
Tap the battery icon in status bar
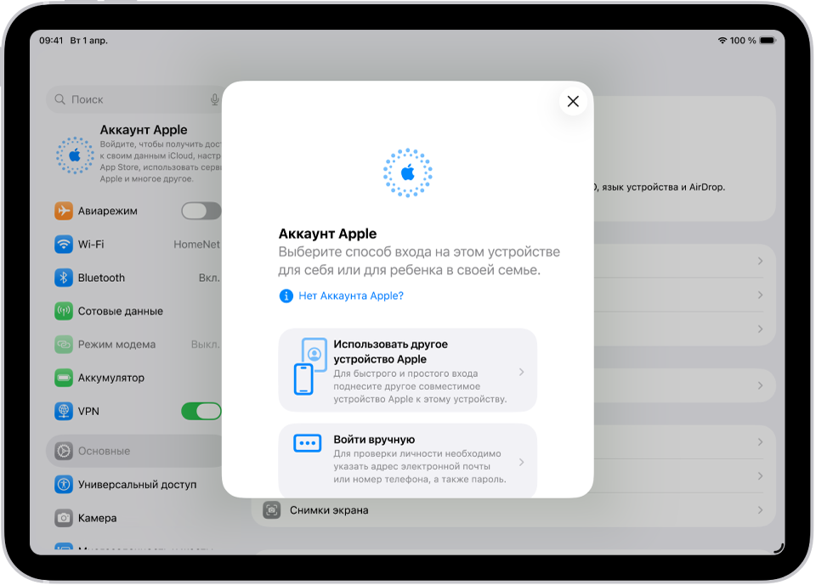click(768, 41)
